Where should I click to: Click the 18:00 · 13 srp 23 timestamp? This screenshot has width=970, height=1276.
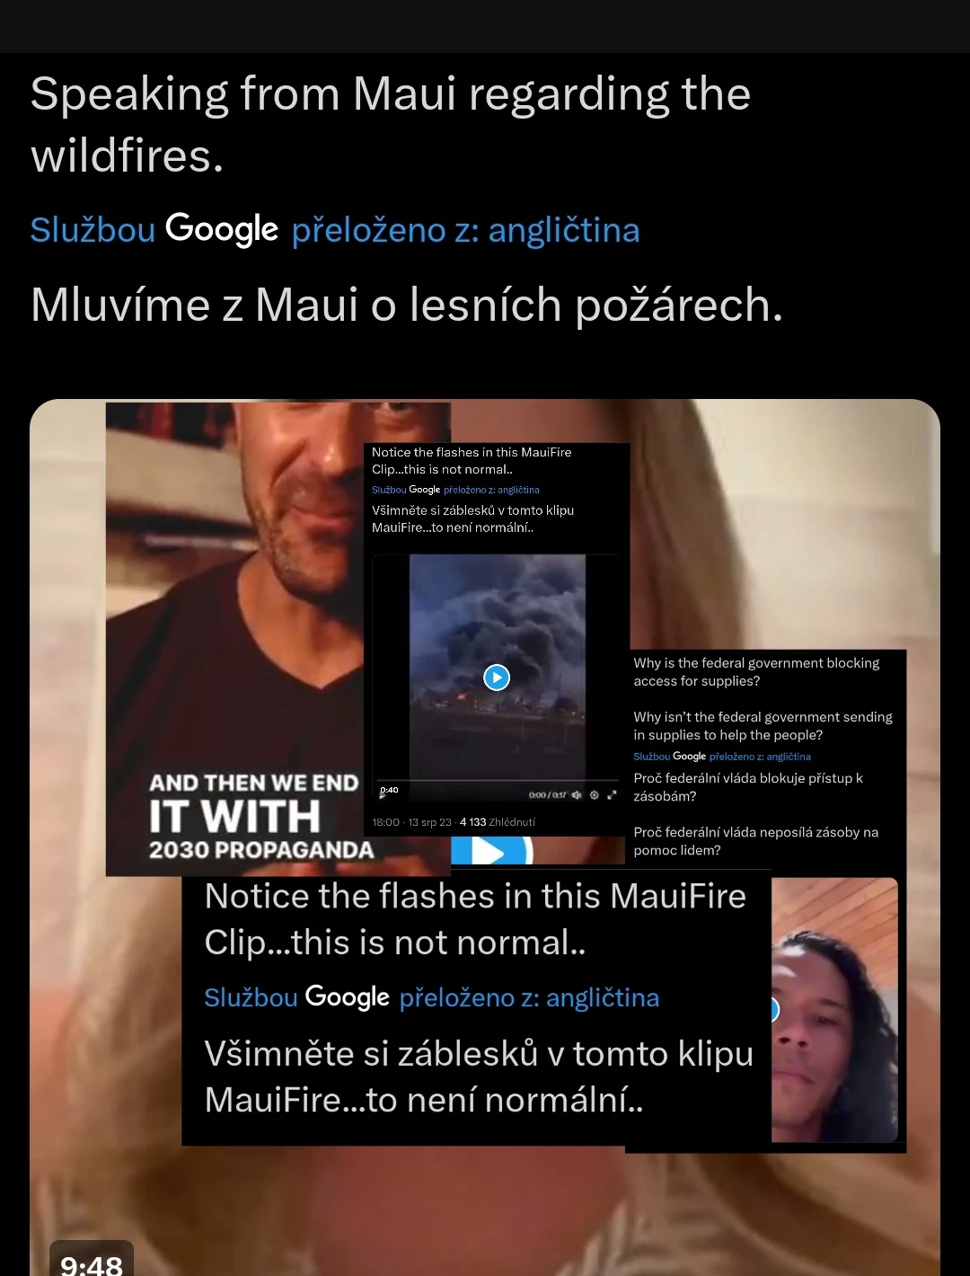tap(411, 822)
